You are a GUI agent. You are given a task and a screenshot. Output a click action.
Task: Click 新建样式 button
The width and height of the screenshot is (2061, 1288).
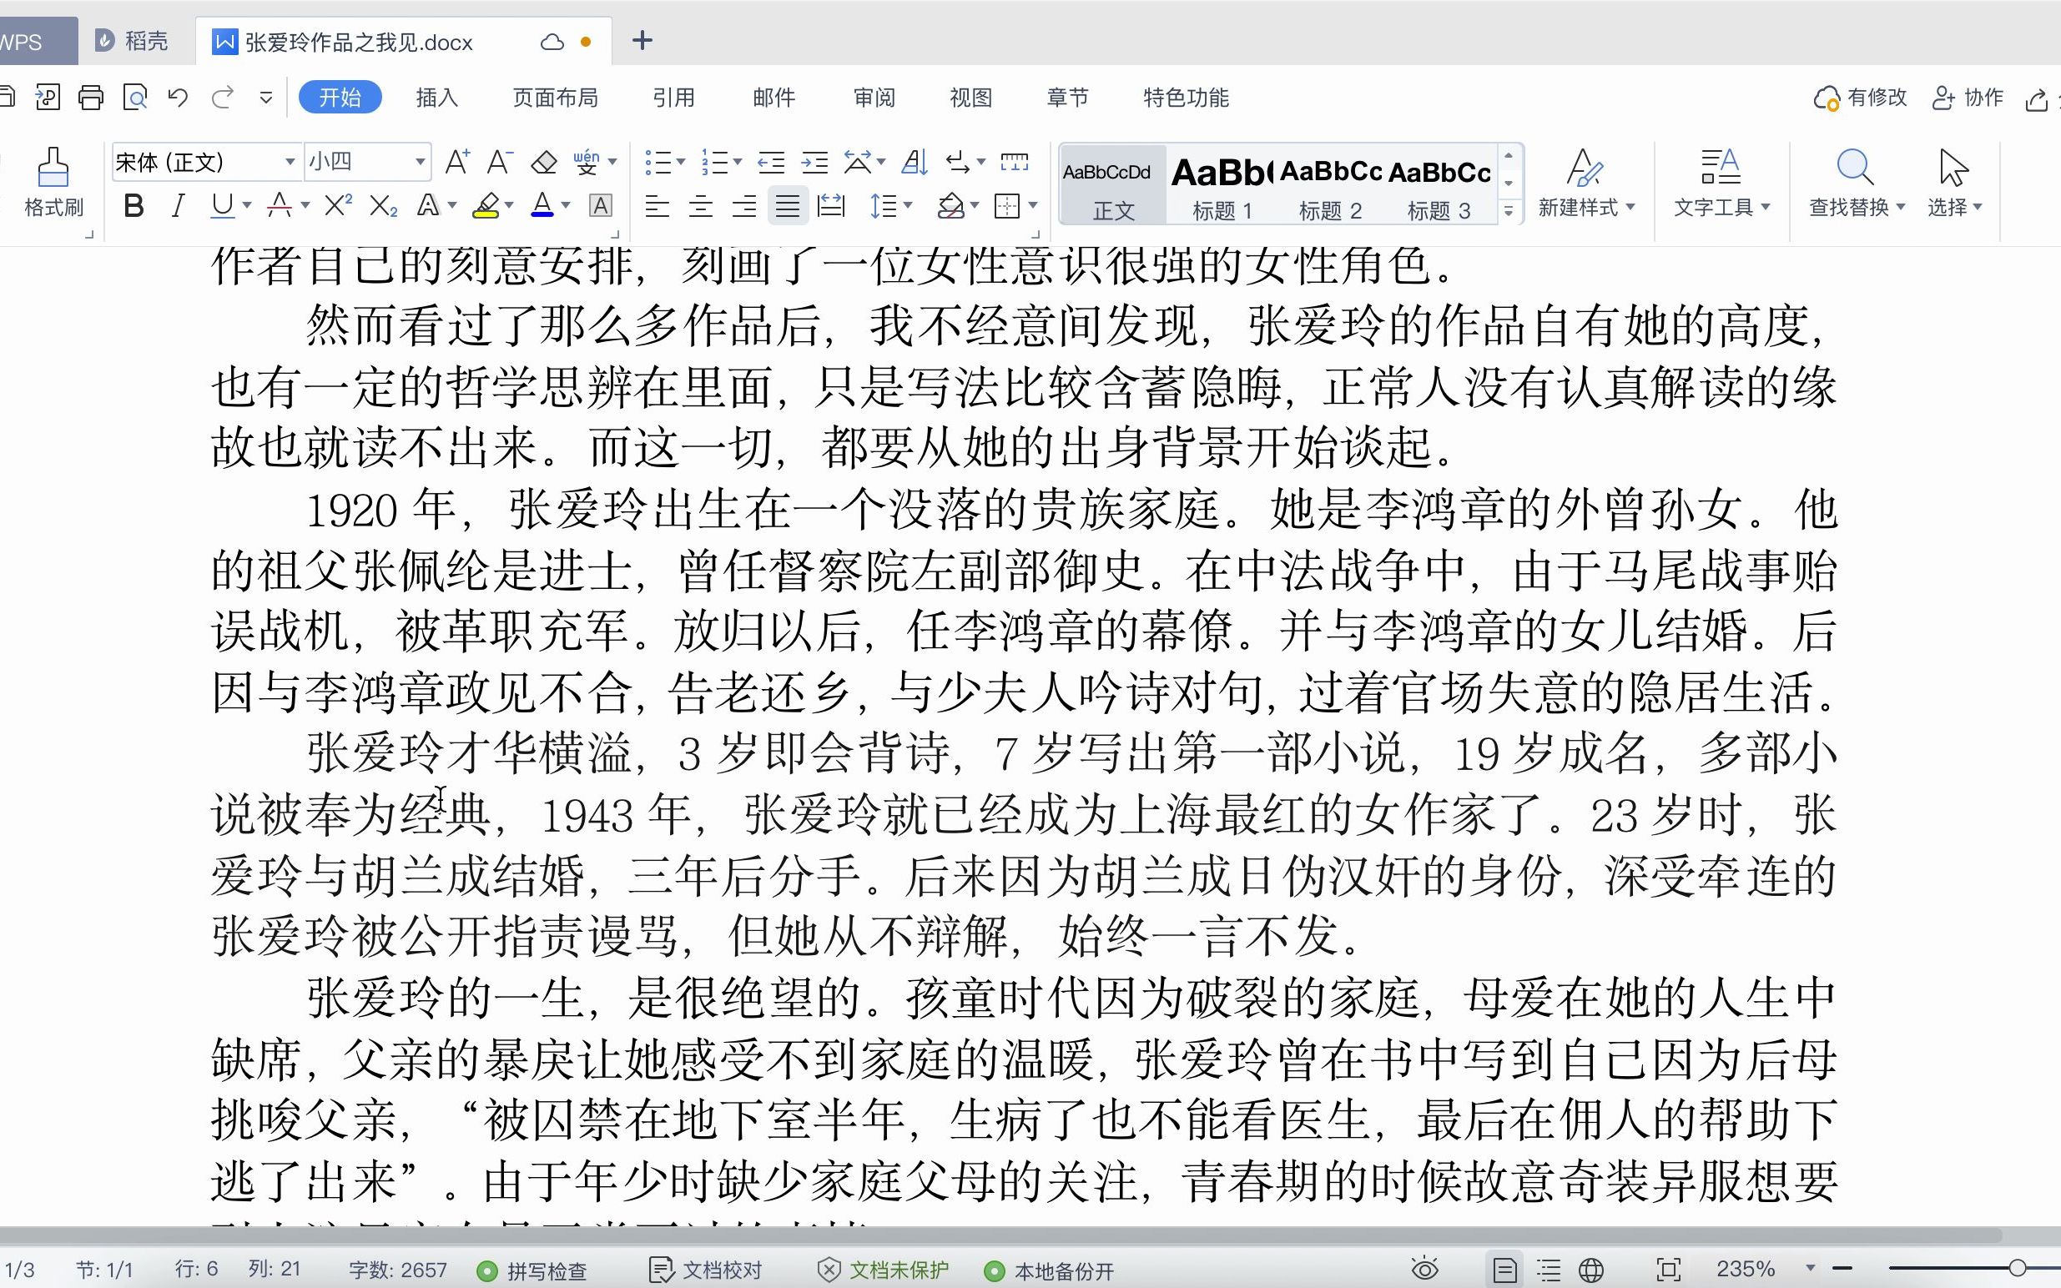pyautogui.click(x=1586, y=184)
